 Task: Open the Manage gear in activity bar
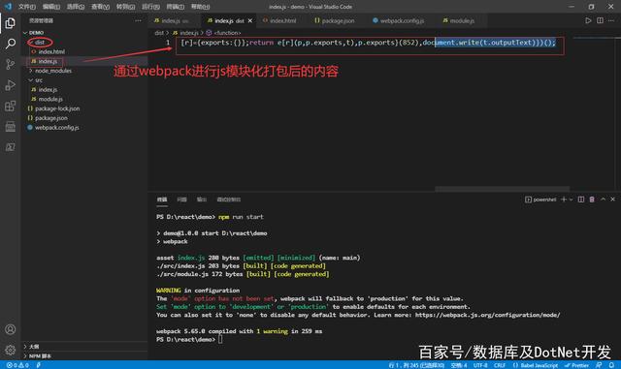[11, 350]
